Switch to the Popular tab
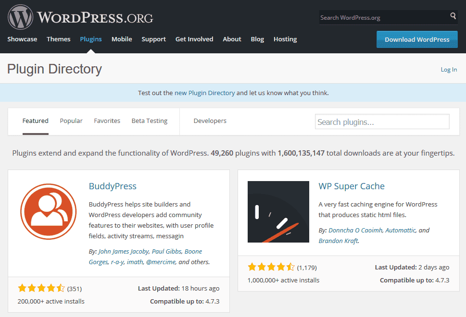 (x=71, y=121)
